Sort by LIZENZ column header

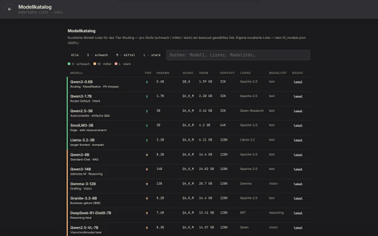pyautogui.click(x=245, y=73)
